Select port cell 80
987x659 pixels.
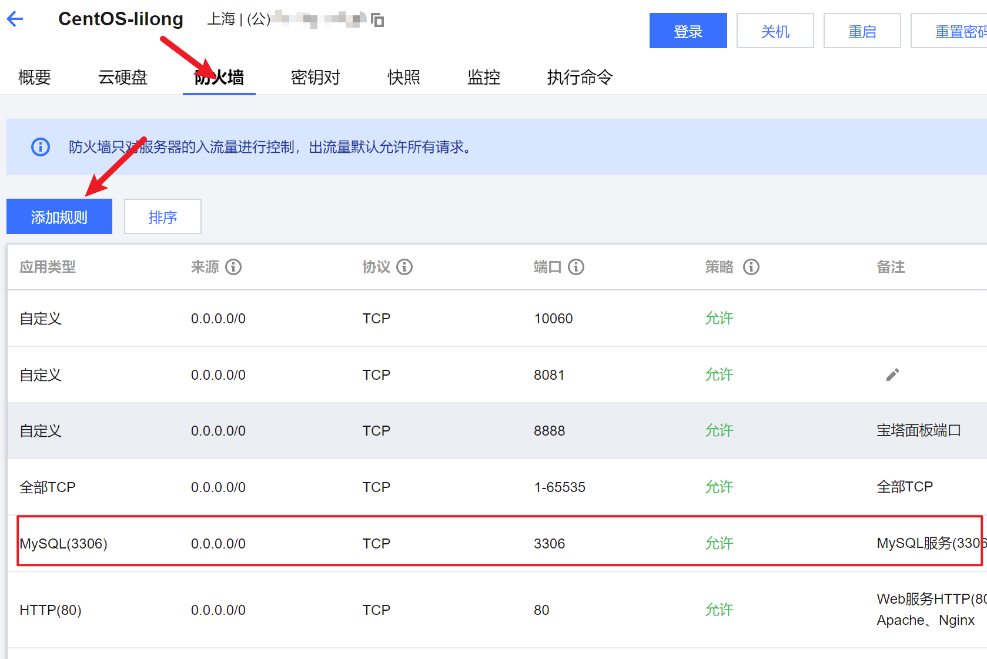point(541,610)
